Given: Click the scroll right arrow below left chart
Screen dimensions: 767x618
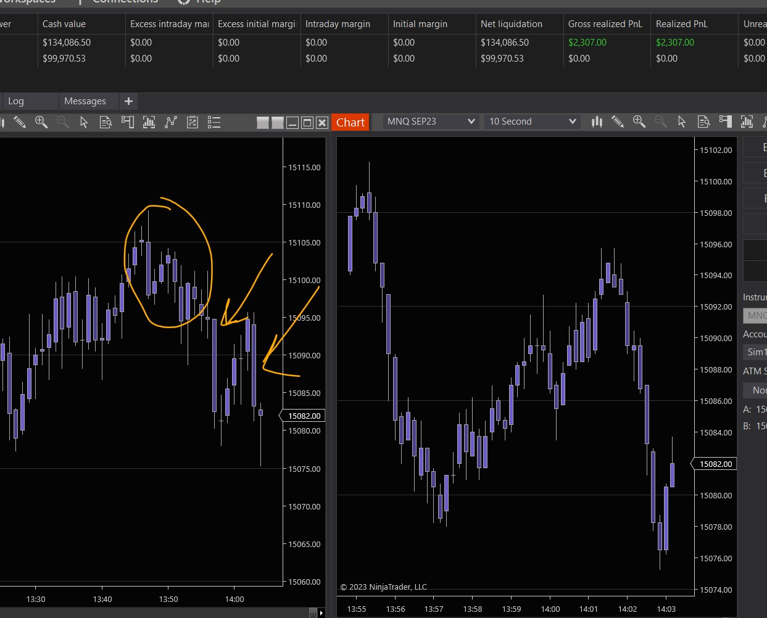Looking at the screenshot, I should point(321,612).
